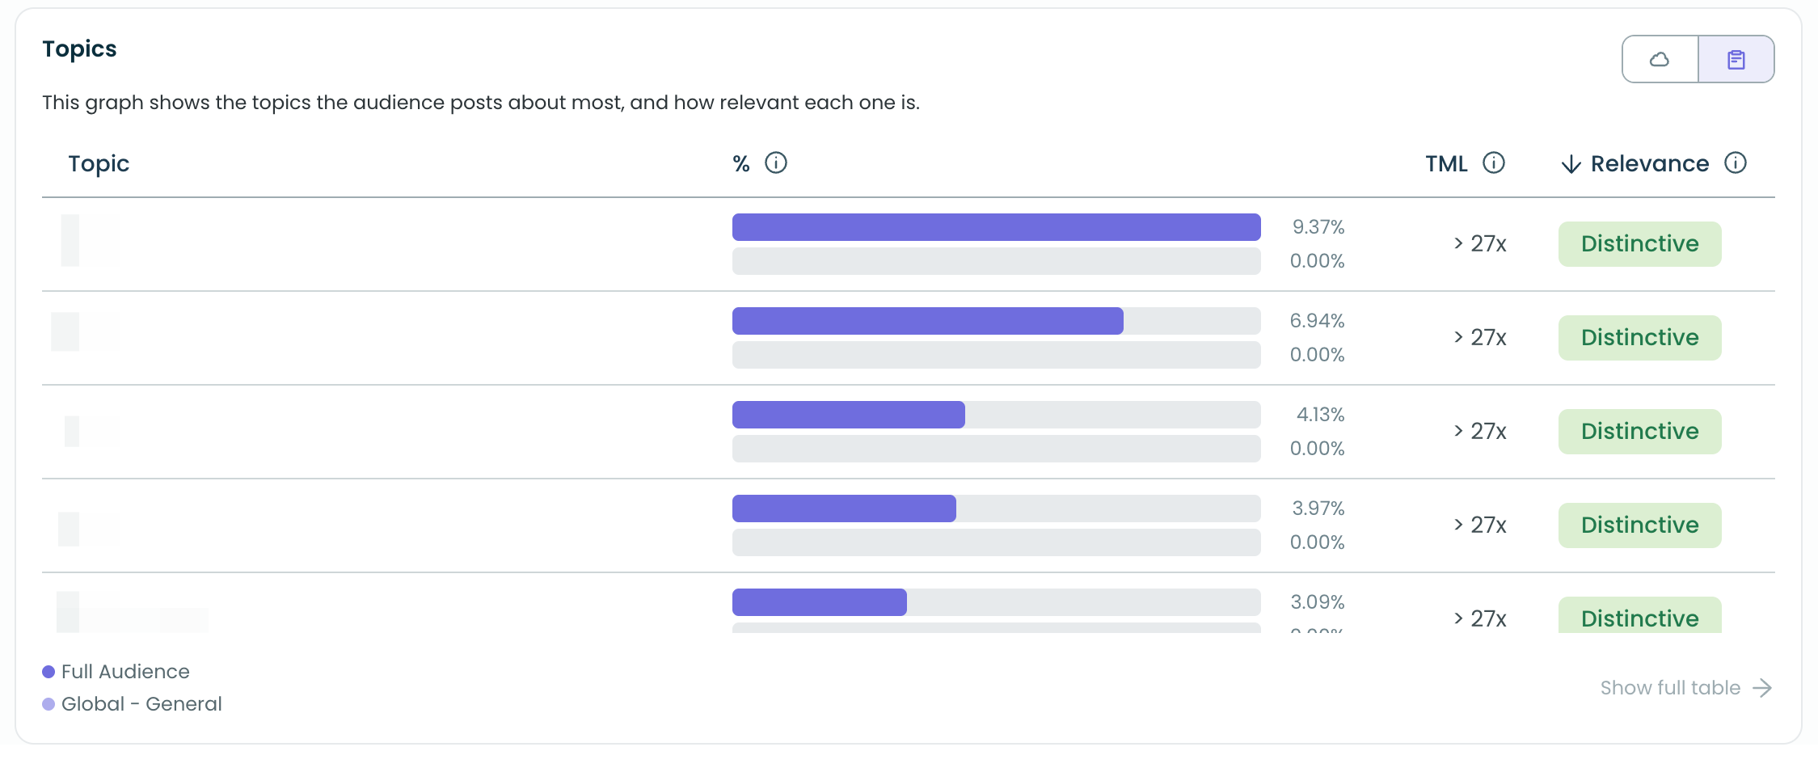The image size is (1818, 768).
Task: Open info icon next to % column
Action: (776, 162)
